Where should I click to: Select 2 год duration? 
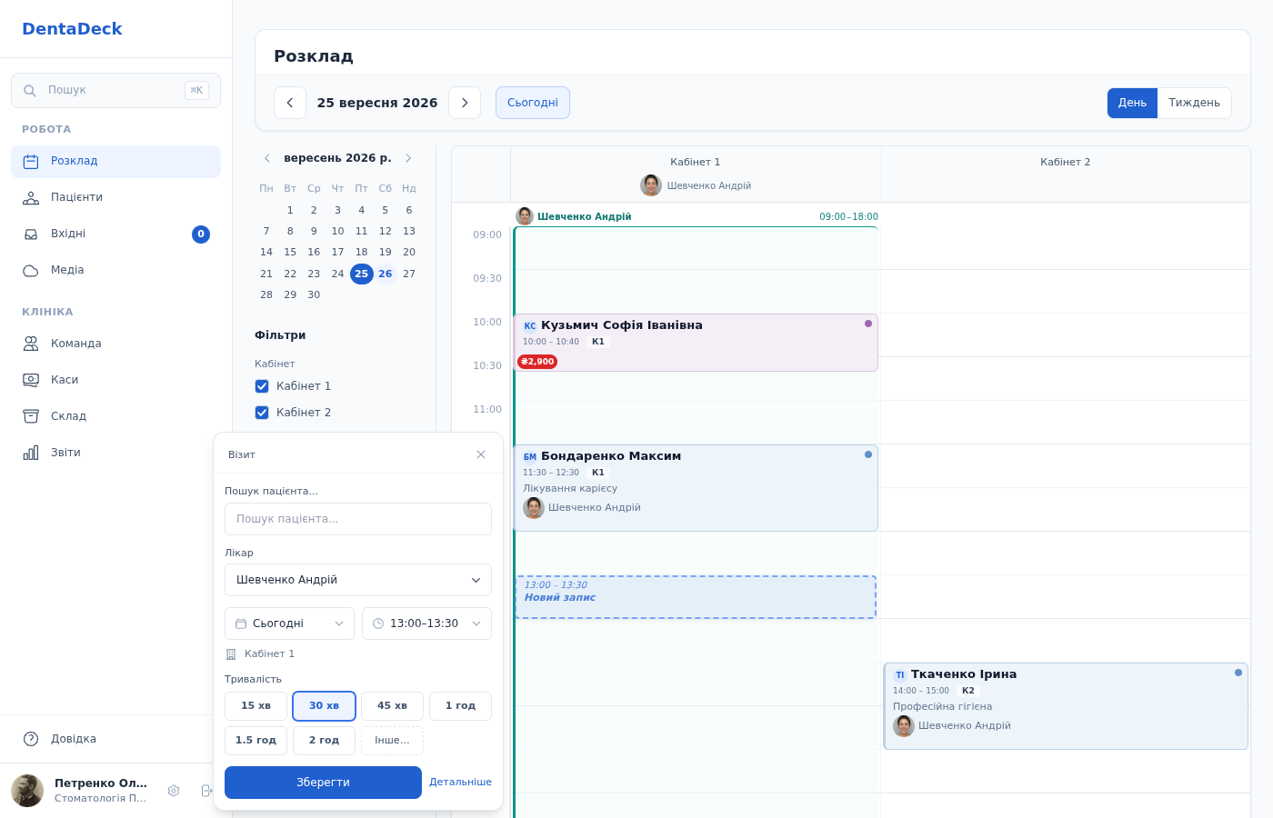[324, 741]
